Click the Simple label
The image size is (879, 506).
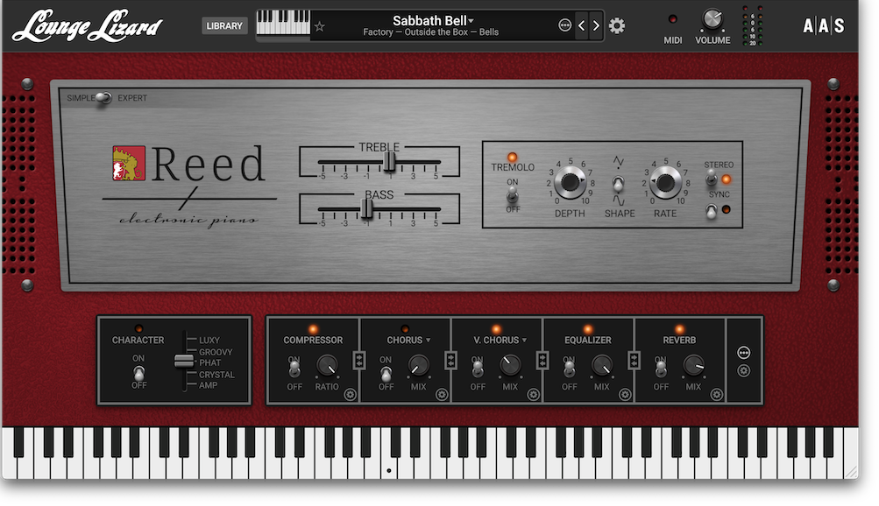click(x=81, y=98)
